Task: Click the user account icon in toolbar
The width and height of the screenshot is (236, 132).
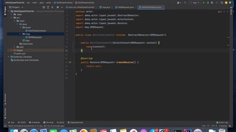Action: (x=179, y=3)
